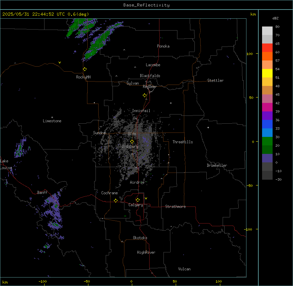Viewport: 293px width, 286px height.
Task: Click the HighRiver label
Action: coord(146,252)
